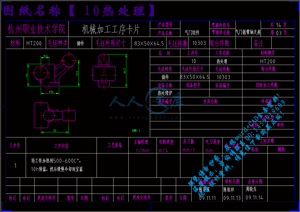This screenshot has width=300, height=212.
Task: Select the '零部件图号' label
Action: click(221, 25)
